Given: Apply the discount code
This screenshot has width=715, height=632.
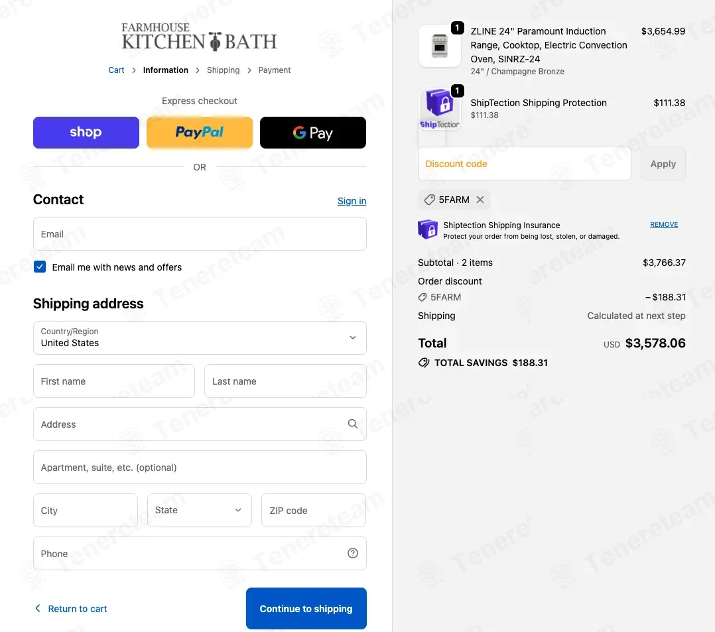Looking at the screenshot, I should pos(663,164).
